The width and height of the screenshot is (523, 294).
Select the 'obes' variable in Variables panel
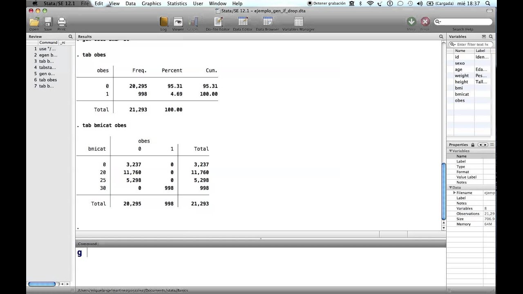coord(460,100)
